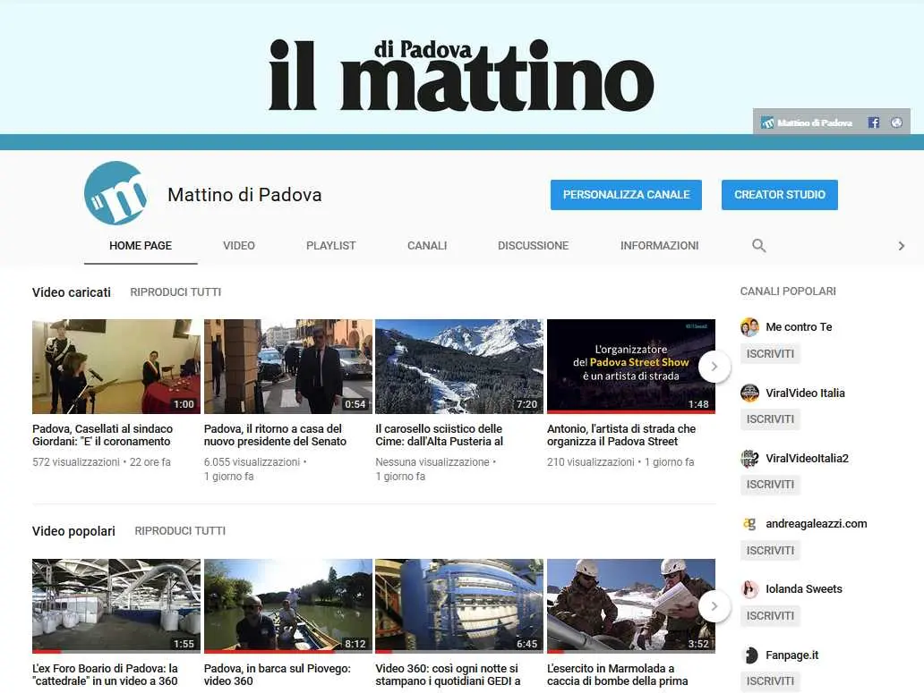Subscribe to Iolanda Sweets channel
The image size is (924, 693).
(770, 615)
